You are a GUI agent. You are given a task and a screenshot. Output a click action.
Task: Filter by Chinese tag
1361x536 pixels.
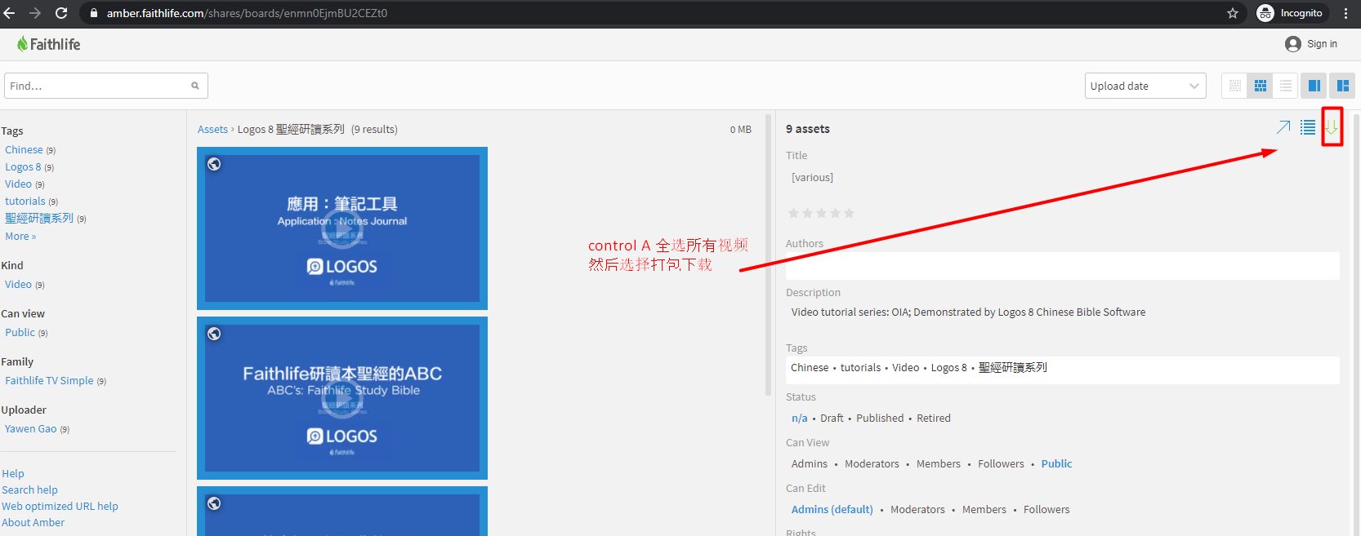24,150
